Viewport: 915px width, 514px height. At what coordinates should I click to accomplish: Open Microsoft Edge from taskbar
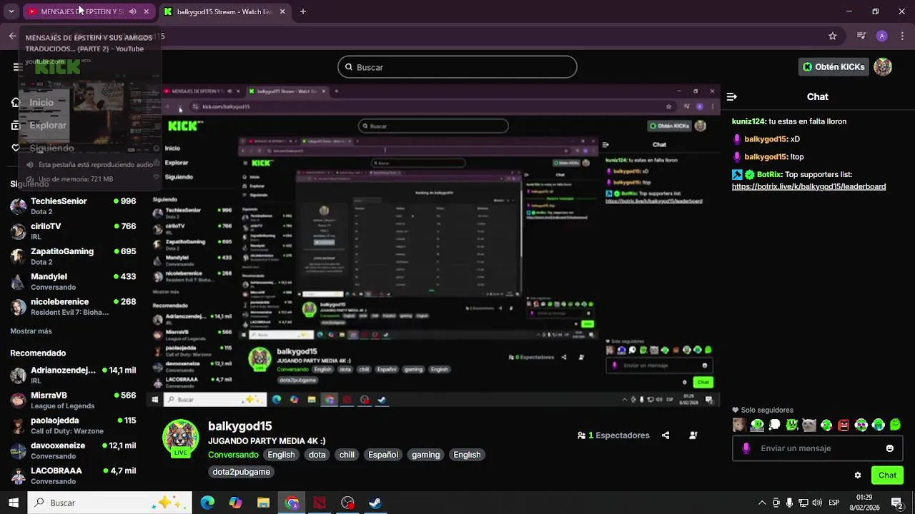[x=207, y=503]
